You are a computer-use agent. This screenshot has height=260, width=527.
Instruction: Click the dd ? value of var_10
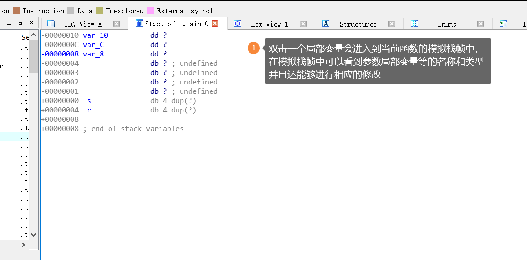tap(159, 35)
